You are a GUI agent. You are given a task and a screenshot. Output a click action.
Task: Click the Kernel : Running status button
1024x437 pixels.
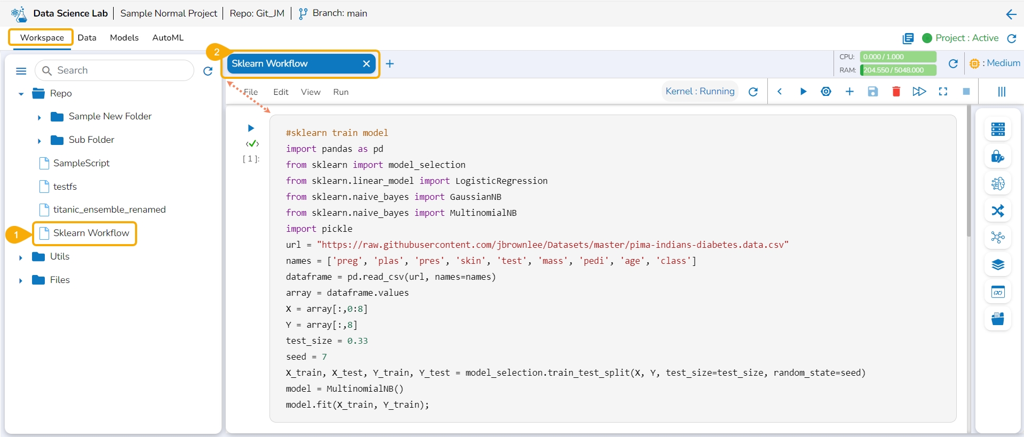click(700, 92)
